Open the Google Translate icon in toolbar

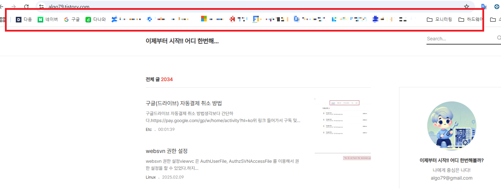tap(484, 6)
